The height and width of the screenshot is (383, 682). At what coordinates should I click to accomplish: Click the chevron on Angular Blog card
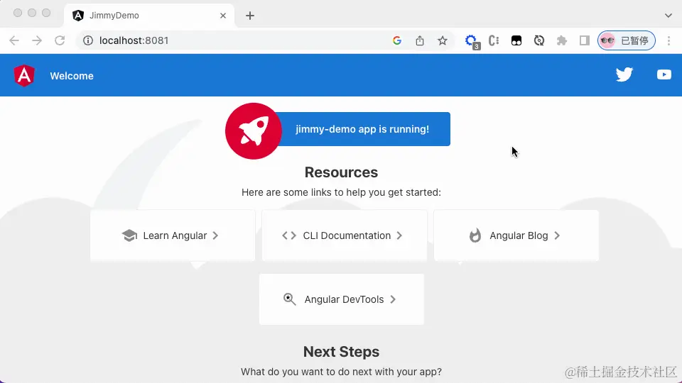[x=557, y=235]
